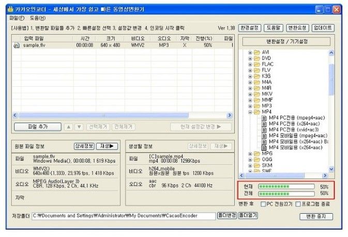Expand the MKV preset folder
This screenshot has height=237, width=348.
(250, 94)
